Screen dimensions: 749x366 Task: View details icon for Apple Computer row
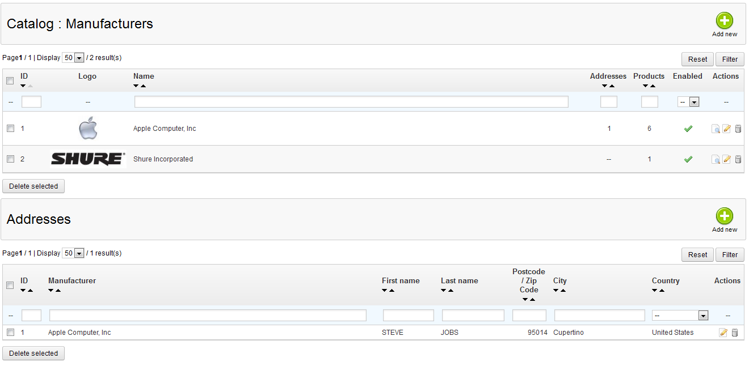[716, 129]
